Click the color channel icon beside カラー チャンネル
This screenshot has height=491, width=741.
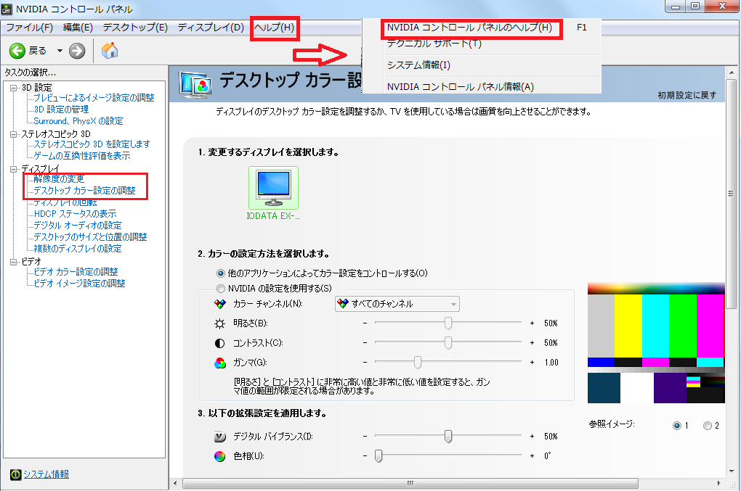coord(219,304)
